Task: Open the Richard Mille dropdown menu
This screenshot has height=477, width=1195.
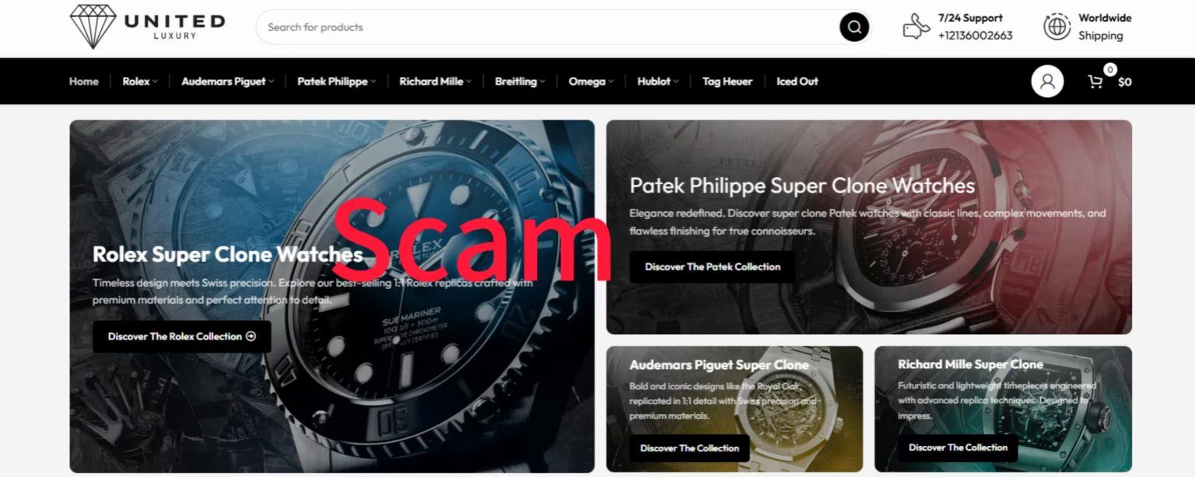Action: (x=435, y=82)
